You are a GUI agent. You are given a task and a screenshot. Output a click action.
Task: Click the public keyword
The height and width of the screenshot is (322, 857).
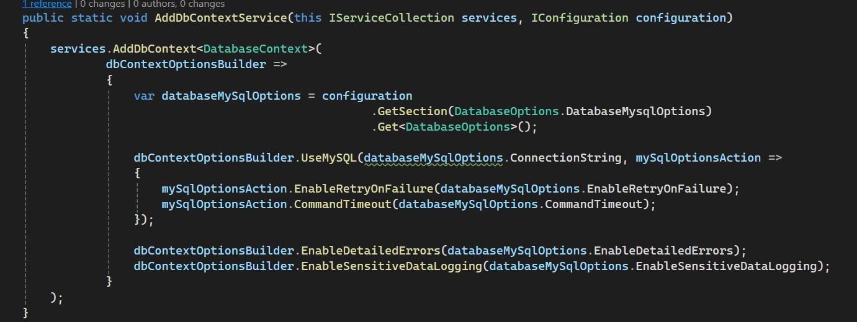coord(43,17)
